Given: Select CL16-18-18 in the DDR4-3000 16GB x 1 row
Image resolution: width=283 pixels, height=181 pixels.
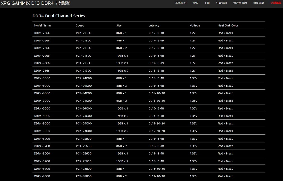Looking at the screenshot, I should [156, 108].
